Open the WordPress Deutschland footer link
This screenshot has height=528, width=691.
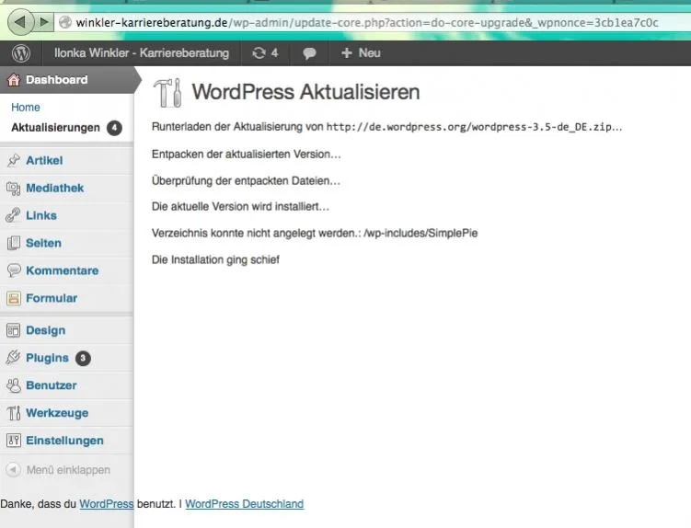point(244,504)
